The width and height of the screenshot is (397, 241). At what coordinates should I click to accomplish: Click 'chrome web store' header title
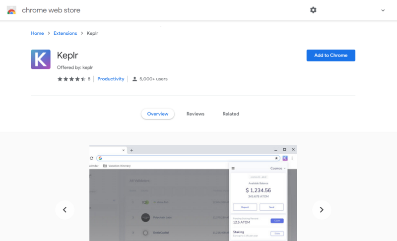coord(51,10)
